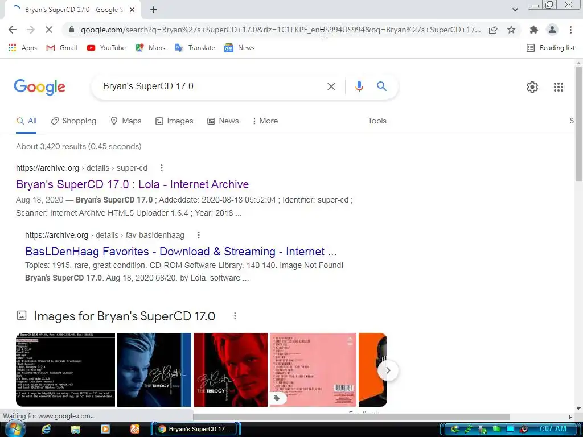Open the black boot menu screenshot thumbnail
The height and width of the screenshot is (437, 583).
(65, 370)
